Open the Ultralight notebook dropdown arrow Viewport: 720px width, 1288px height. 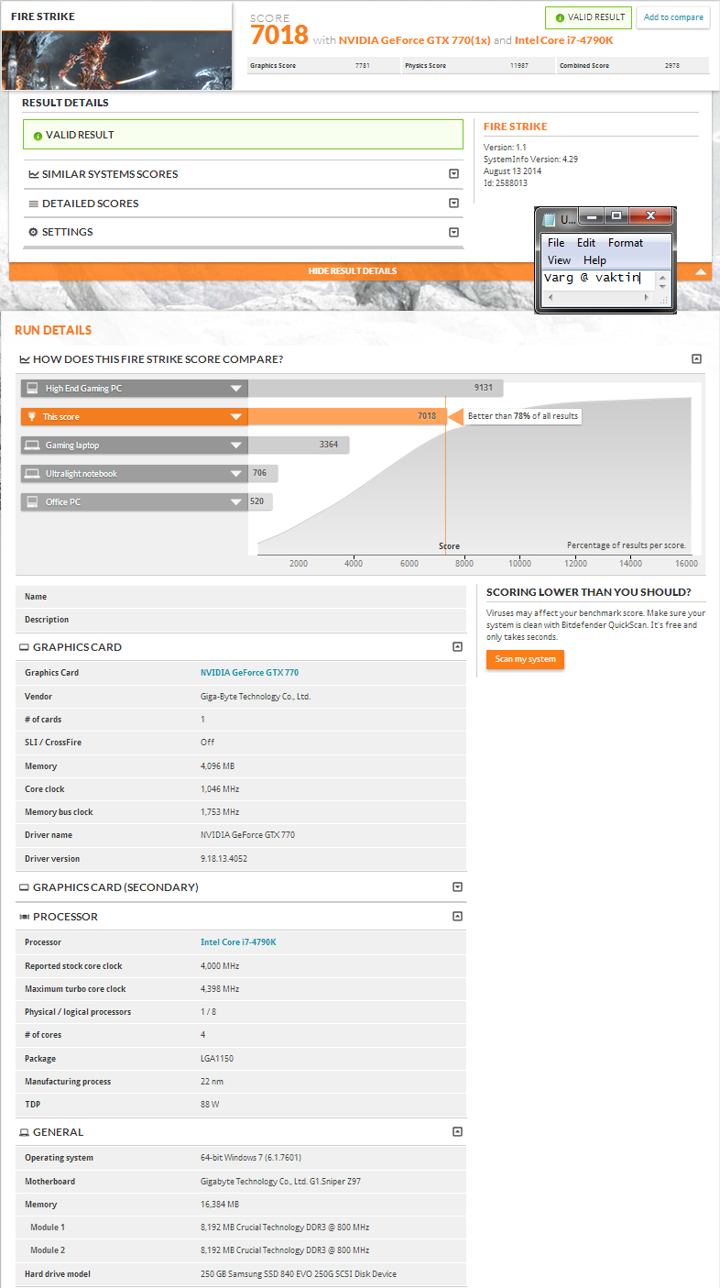pos(236,474)
